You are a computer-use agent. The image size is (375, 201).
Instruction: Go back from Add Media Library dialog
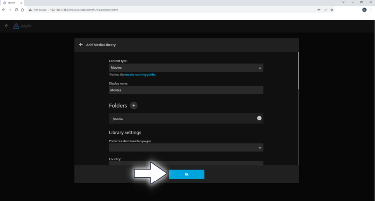pos(81,45)
